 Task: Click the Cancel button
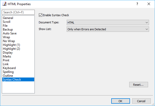(141, 101)
